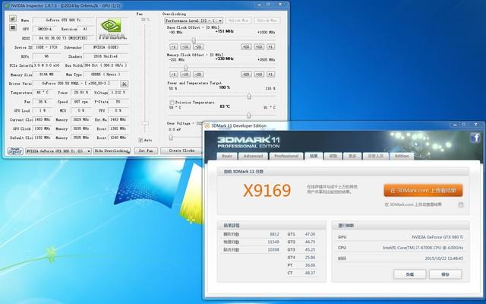Open the Performance Level dropdown

pyautogui.click(x=194, y=21)
